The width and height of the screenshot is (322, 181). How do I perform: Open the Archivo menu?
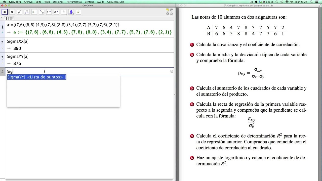point(28,2)
